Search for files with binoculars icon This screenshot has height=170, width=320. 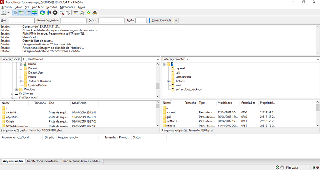[95, 13]
